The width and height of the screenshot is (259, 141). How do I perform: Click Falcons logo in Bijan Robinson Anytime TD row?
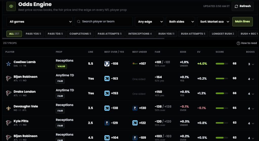click(x=8, y=78)
